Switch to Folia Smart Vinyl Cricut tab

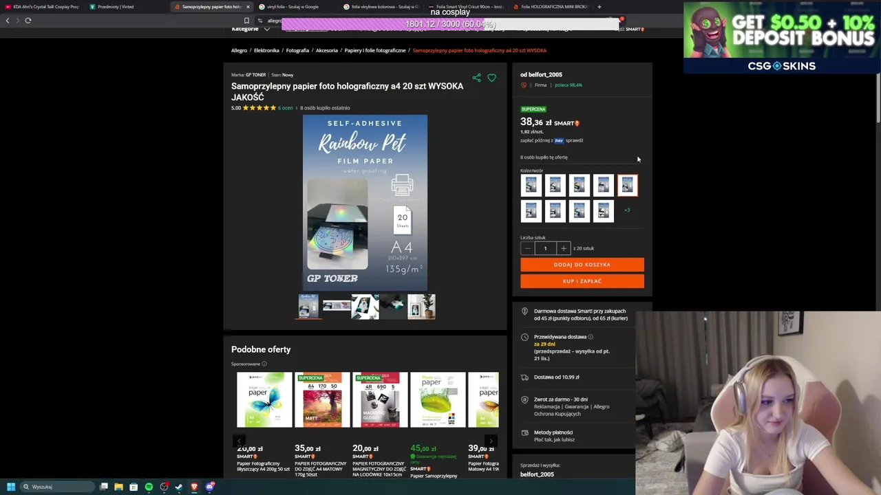click(x=465, y=7)
